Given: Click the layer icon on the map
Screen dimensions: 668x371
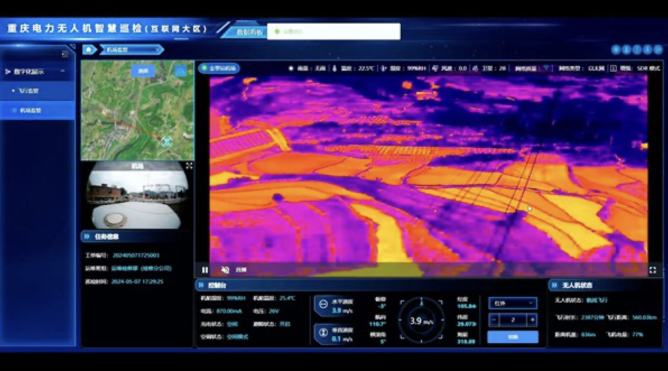Looking at the screenshot, I should (x=180, y=71).
